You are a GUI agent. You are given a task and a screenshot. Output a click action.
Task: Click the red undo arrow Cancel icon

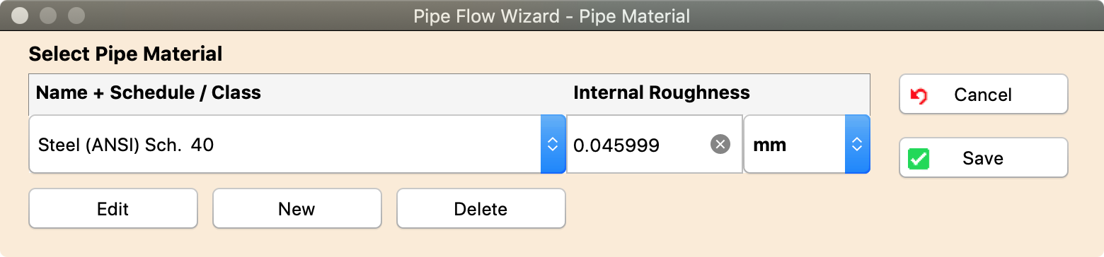(x=918, y=95)
